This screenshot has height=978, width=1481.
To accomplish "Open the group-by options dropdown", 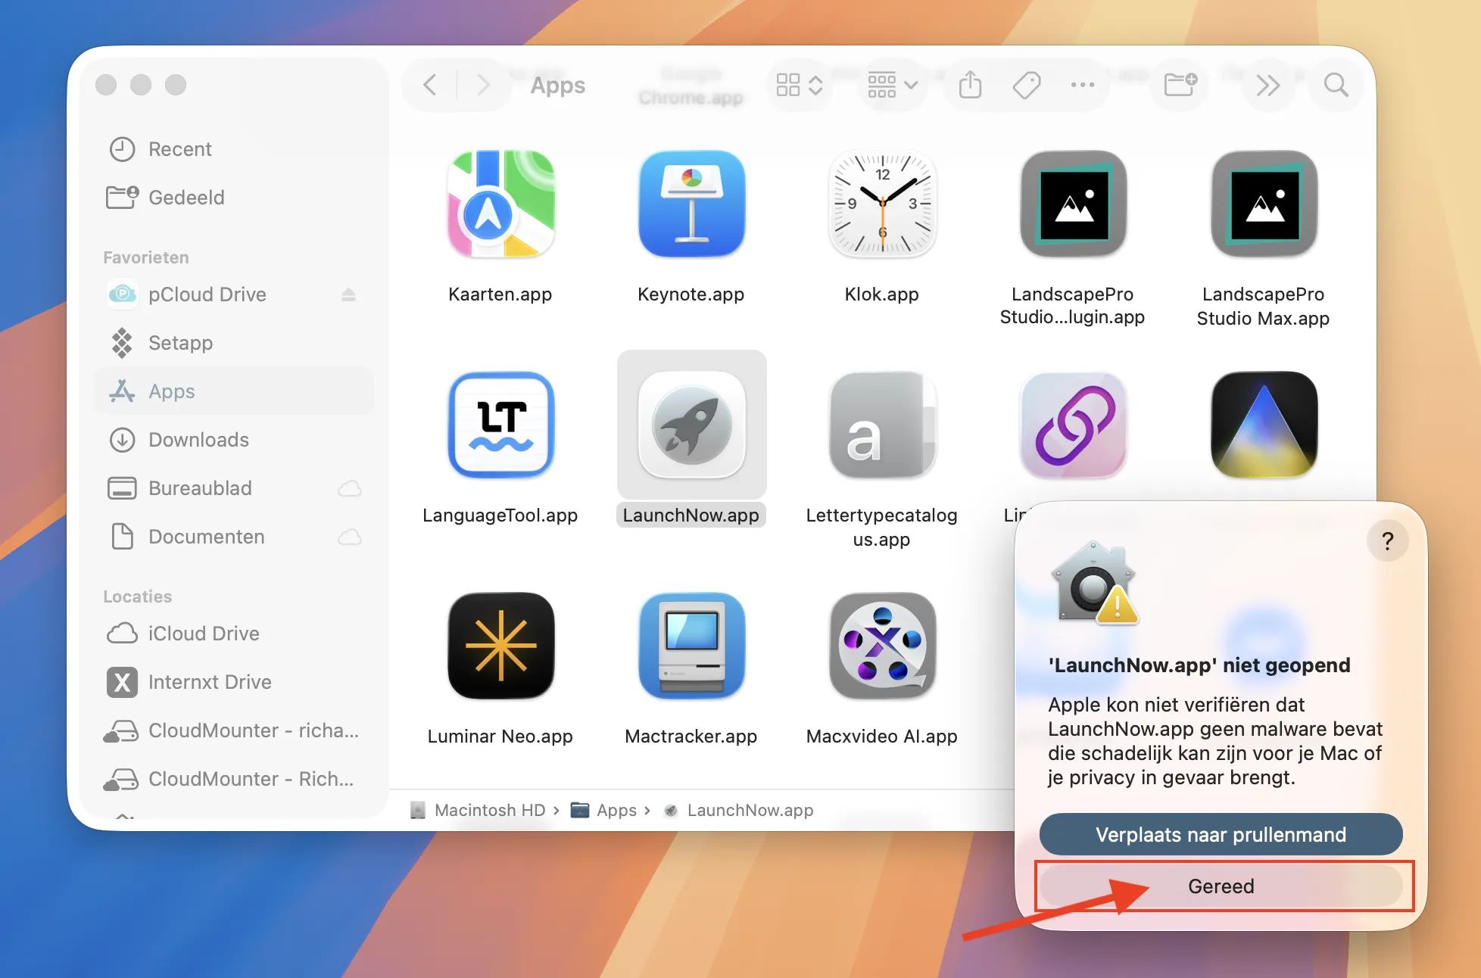I will pyautogui.click(x=892, y=85).
